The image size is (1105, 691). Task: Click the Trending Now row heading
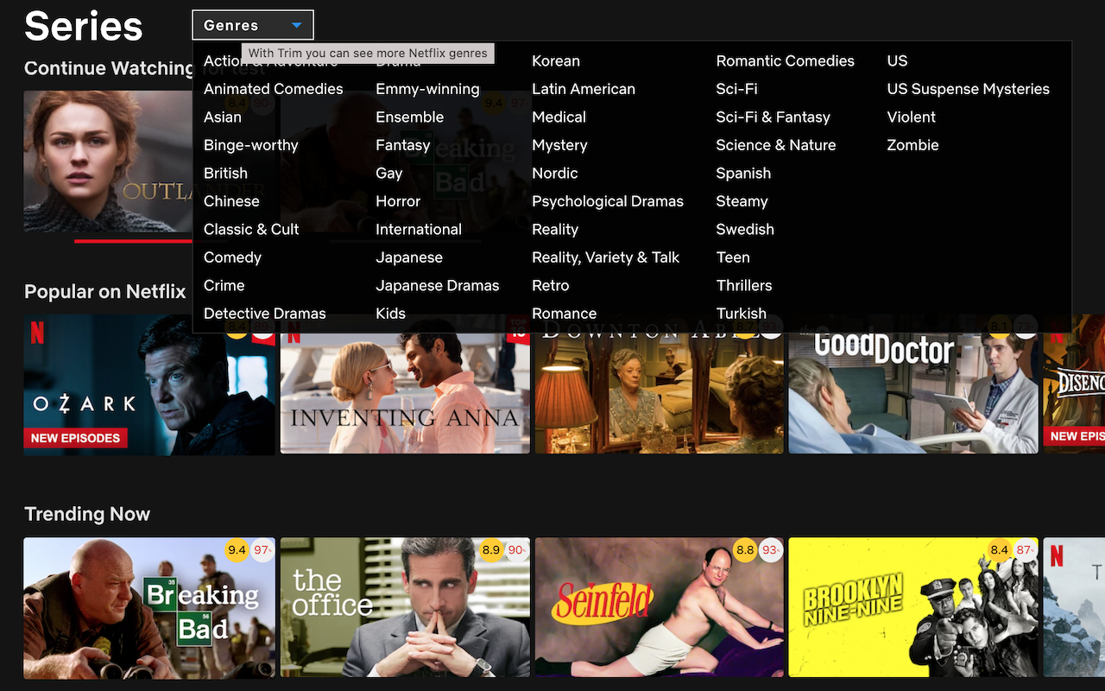point(87,514)
